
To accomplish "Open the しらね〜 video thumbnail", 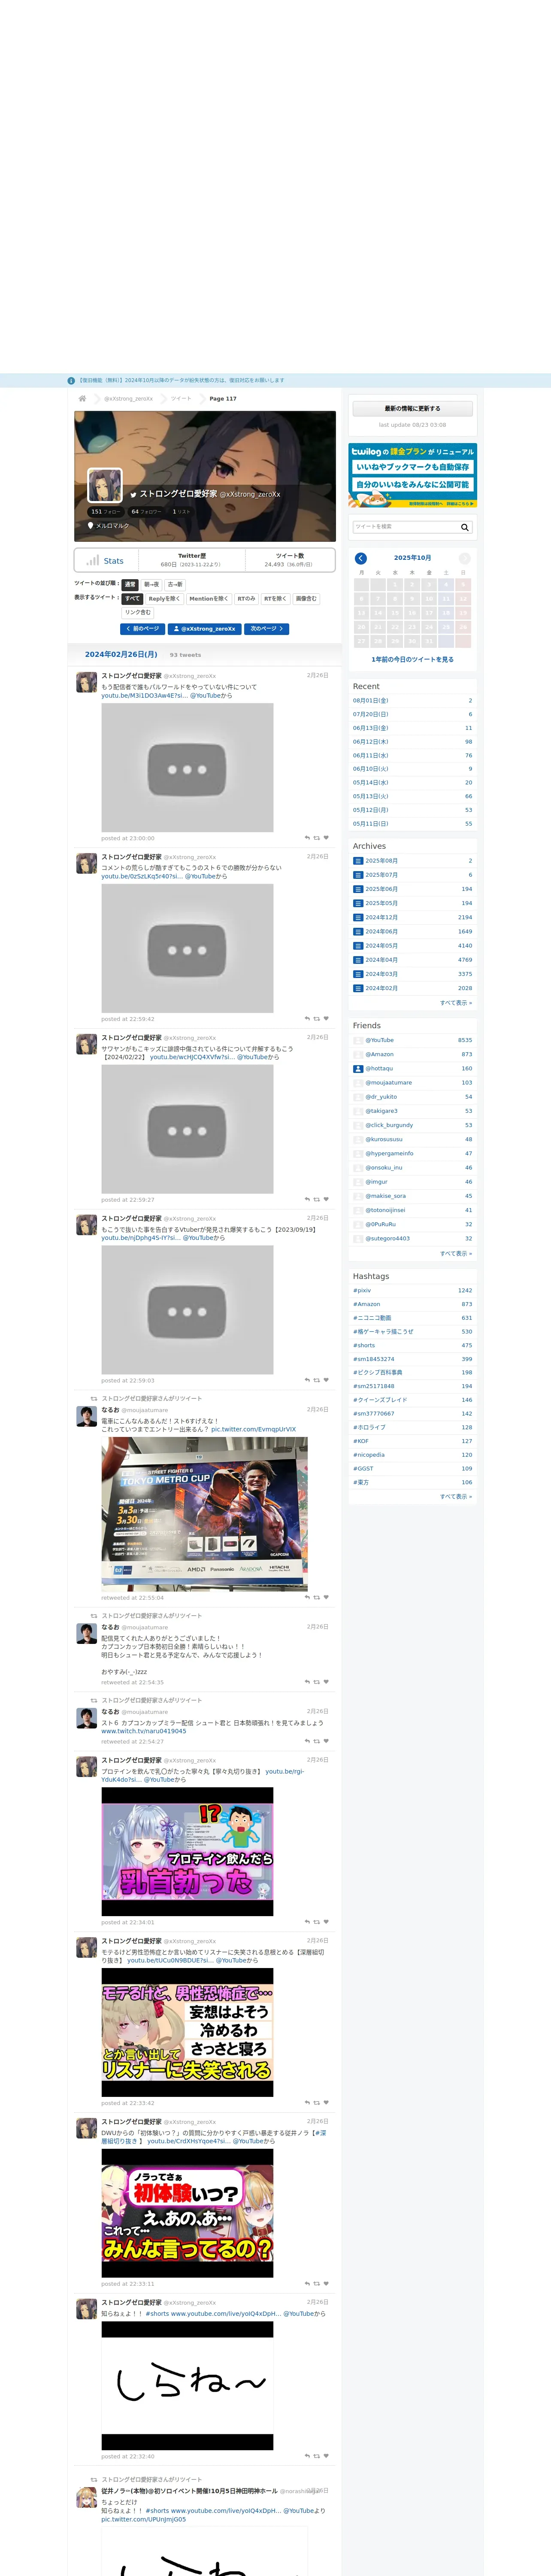I will [187, 2386].
